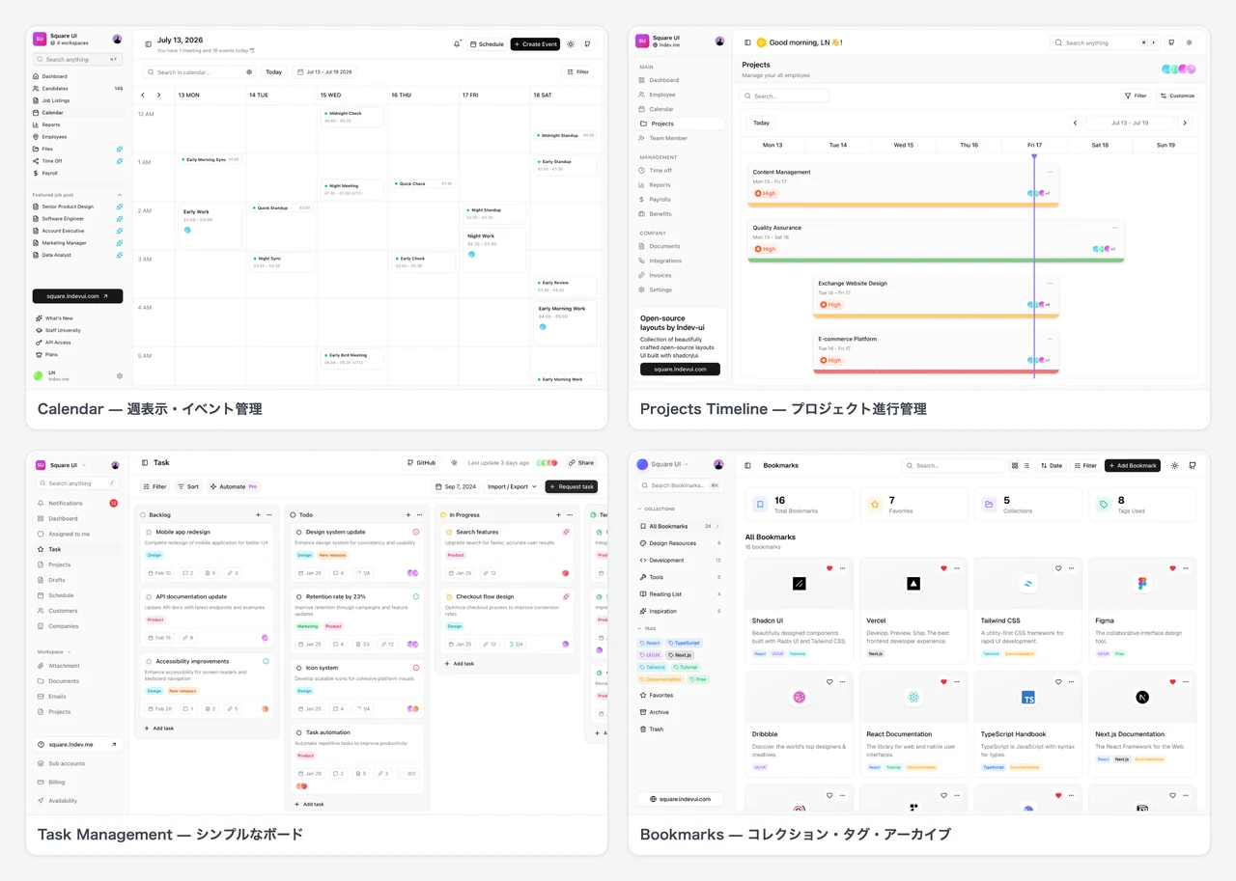Add task via plus in Todo column header
Image resolution: width=1236 pixels, height=881 pixels.
click(x=408, y=515)
